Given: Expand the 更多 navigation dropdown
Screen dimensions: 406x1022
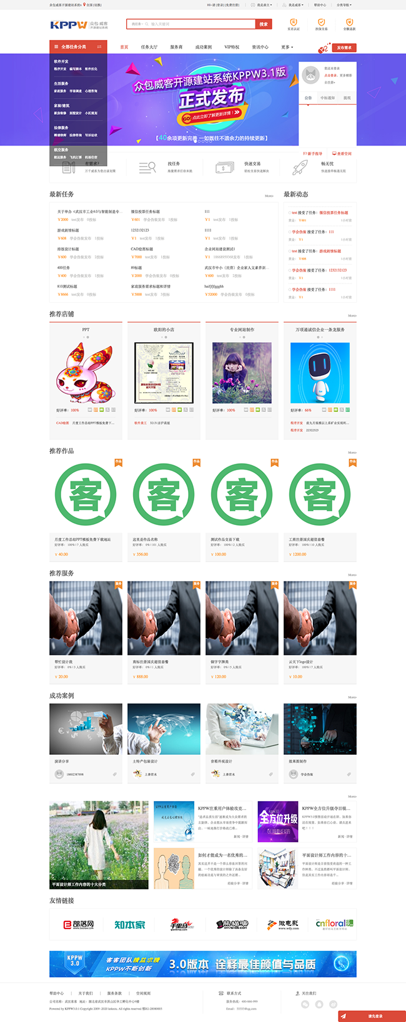Looking at the screenshot, I should pyautogui.click(x=287, y=47).
